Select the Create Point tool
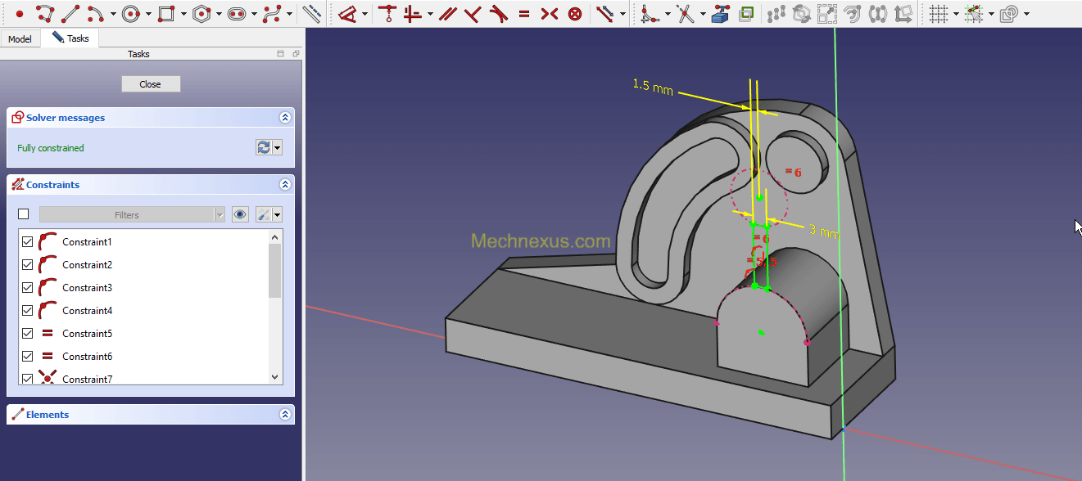This screenshot has height=481, width=1082. point(20,14)
